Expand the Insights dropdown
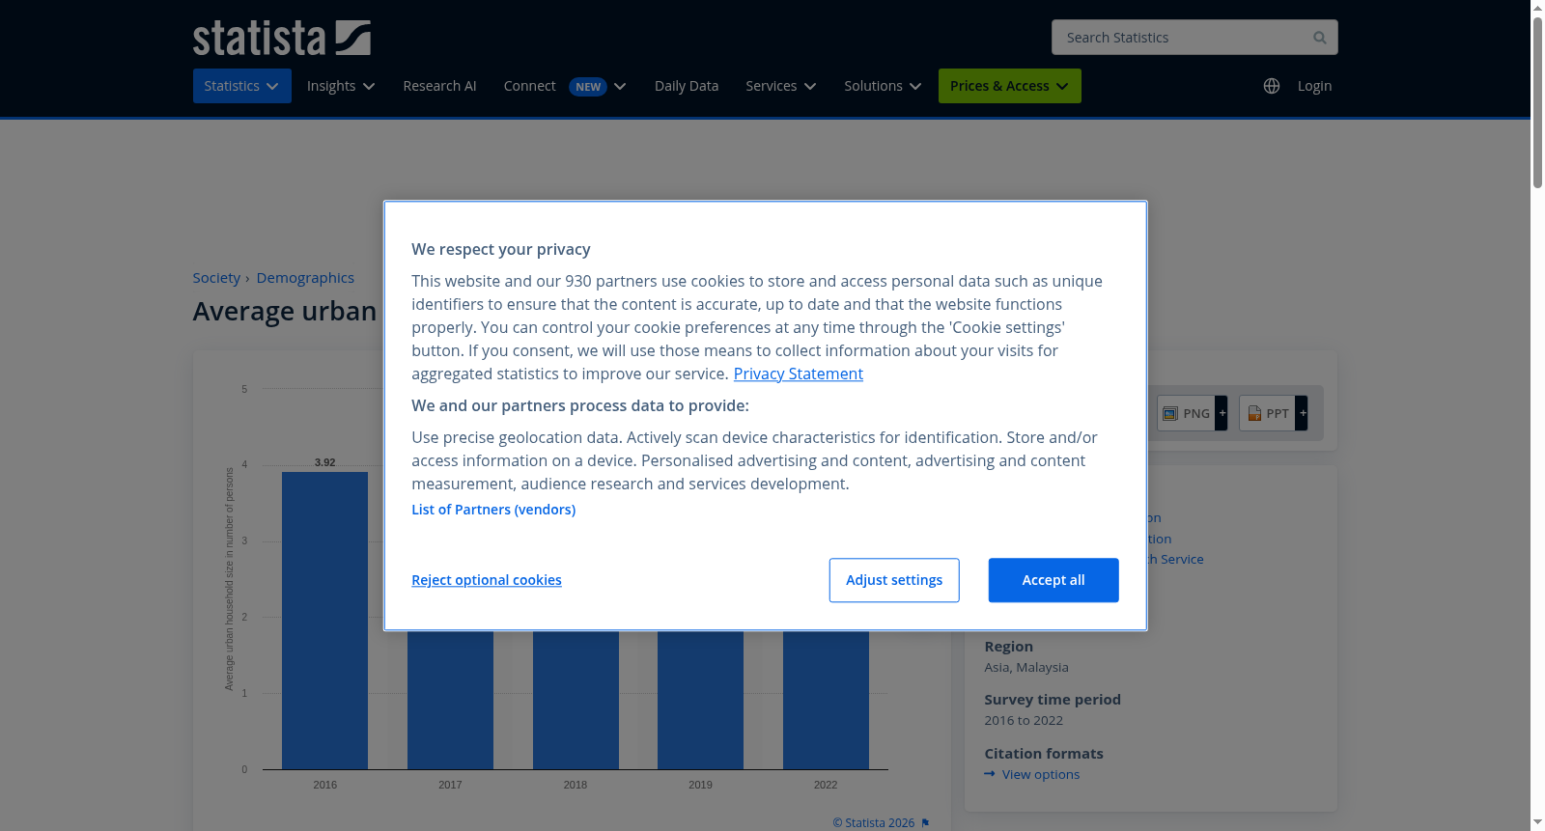The height and width of the screenshot is (831, 1545). 341,86
